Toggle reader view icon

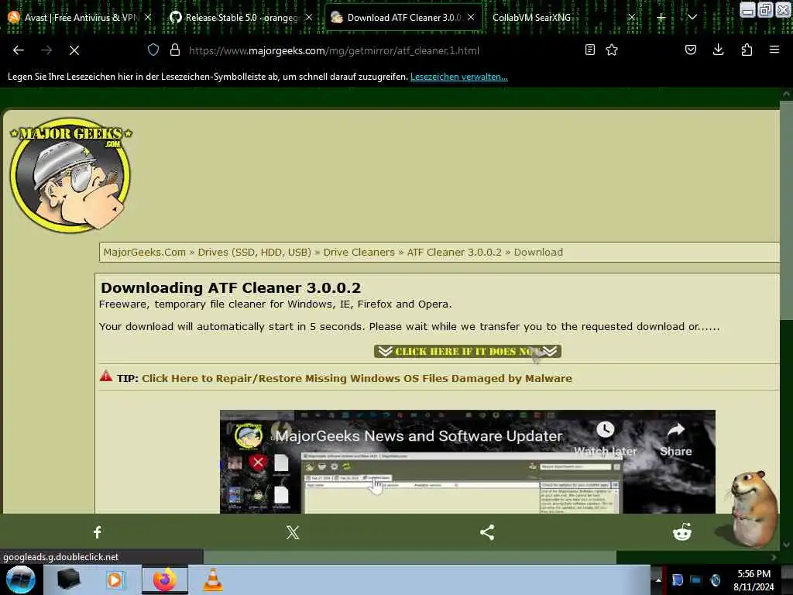tap(589, 50)
